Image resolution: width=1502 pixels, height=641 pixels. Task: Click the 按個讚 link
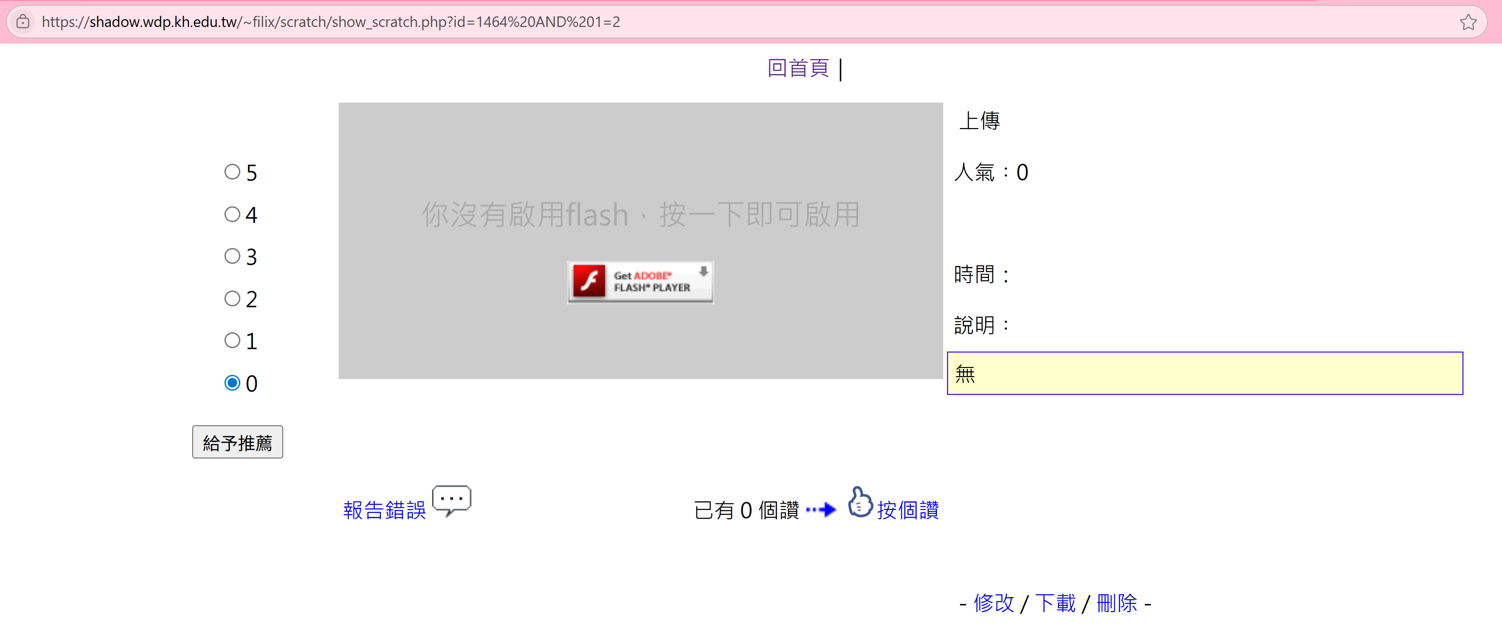click(908, 510)
